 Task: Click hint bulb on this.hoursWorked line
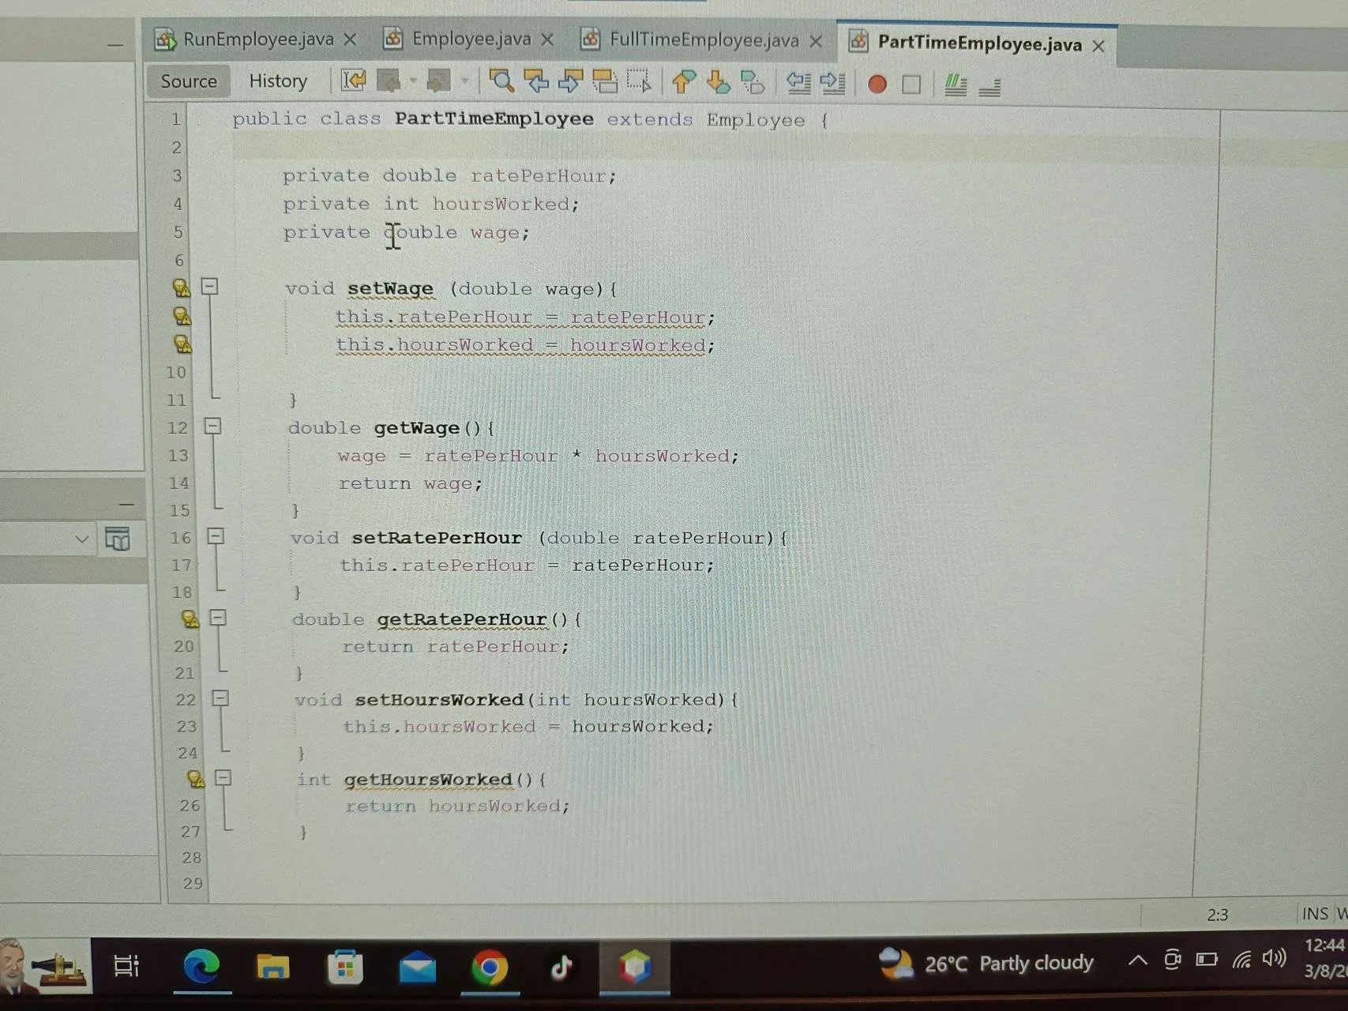(182, 344)
